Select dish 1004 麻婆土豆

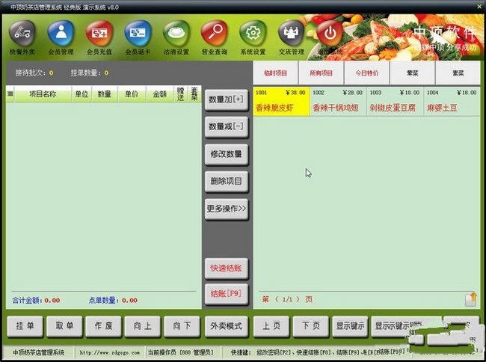[452, 102]
